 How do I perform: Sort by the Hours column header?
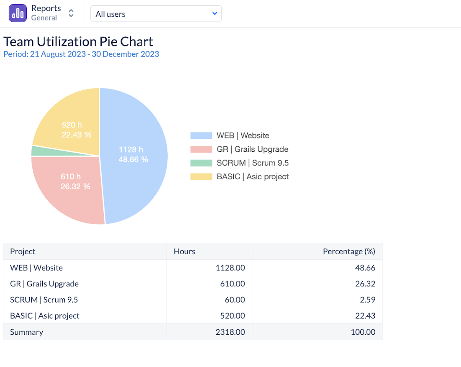coord(184,251)
